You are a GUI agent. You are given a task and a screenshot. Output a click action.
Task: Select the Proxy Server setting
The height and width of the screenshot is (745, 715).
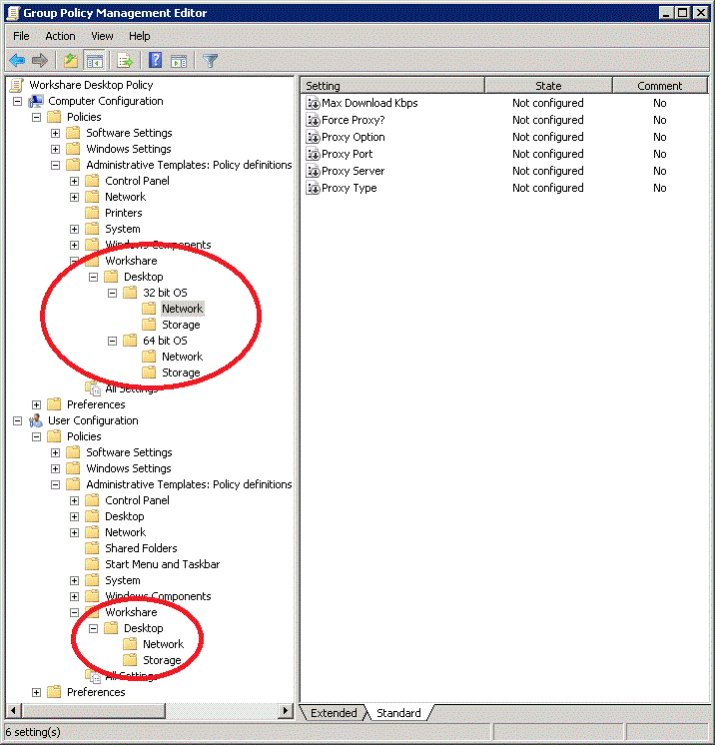353,171
